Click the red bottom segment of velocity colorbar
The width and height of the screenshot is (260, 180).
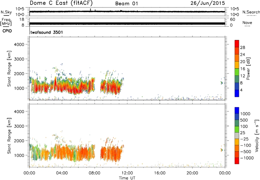tap(237, 161)
